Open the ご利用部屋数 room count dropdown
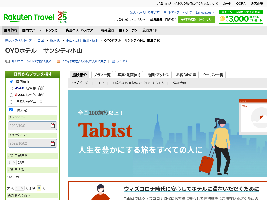This screenshot has width=267, height=200. tap(12, 162)
